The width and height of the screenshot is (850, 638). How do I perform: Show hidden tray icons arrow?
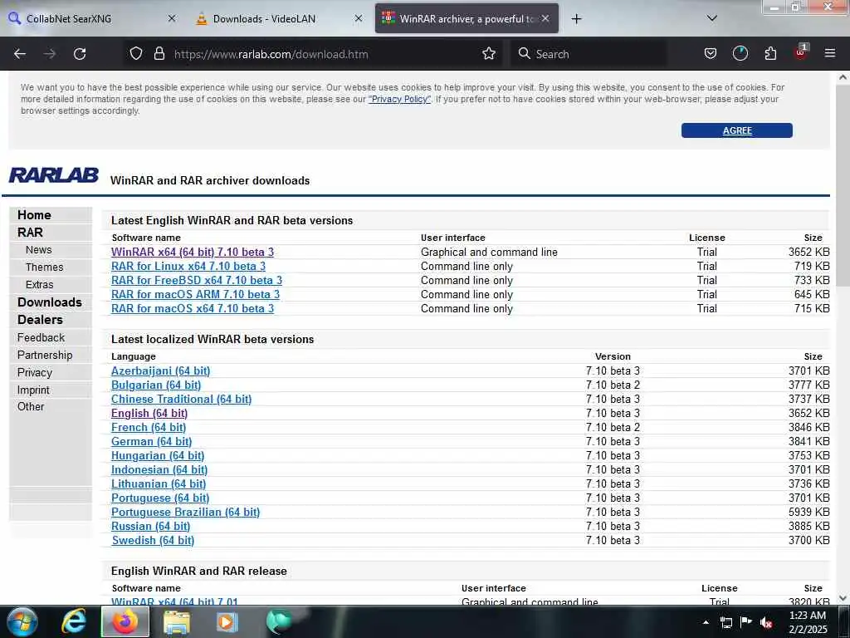point(706,622)
